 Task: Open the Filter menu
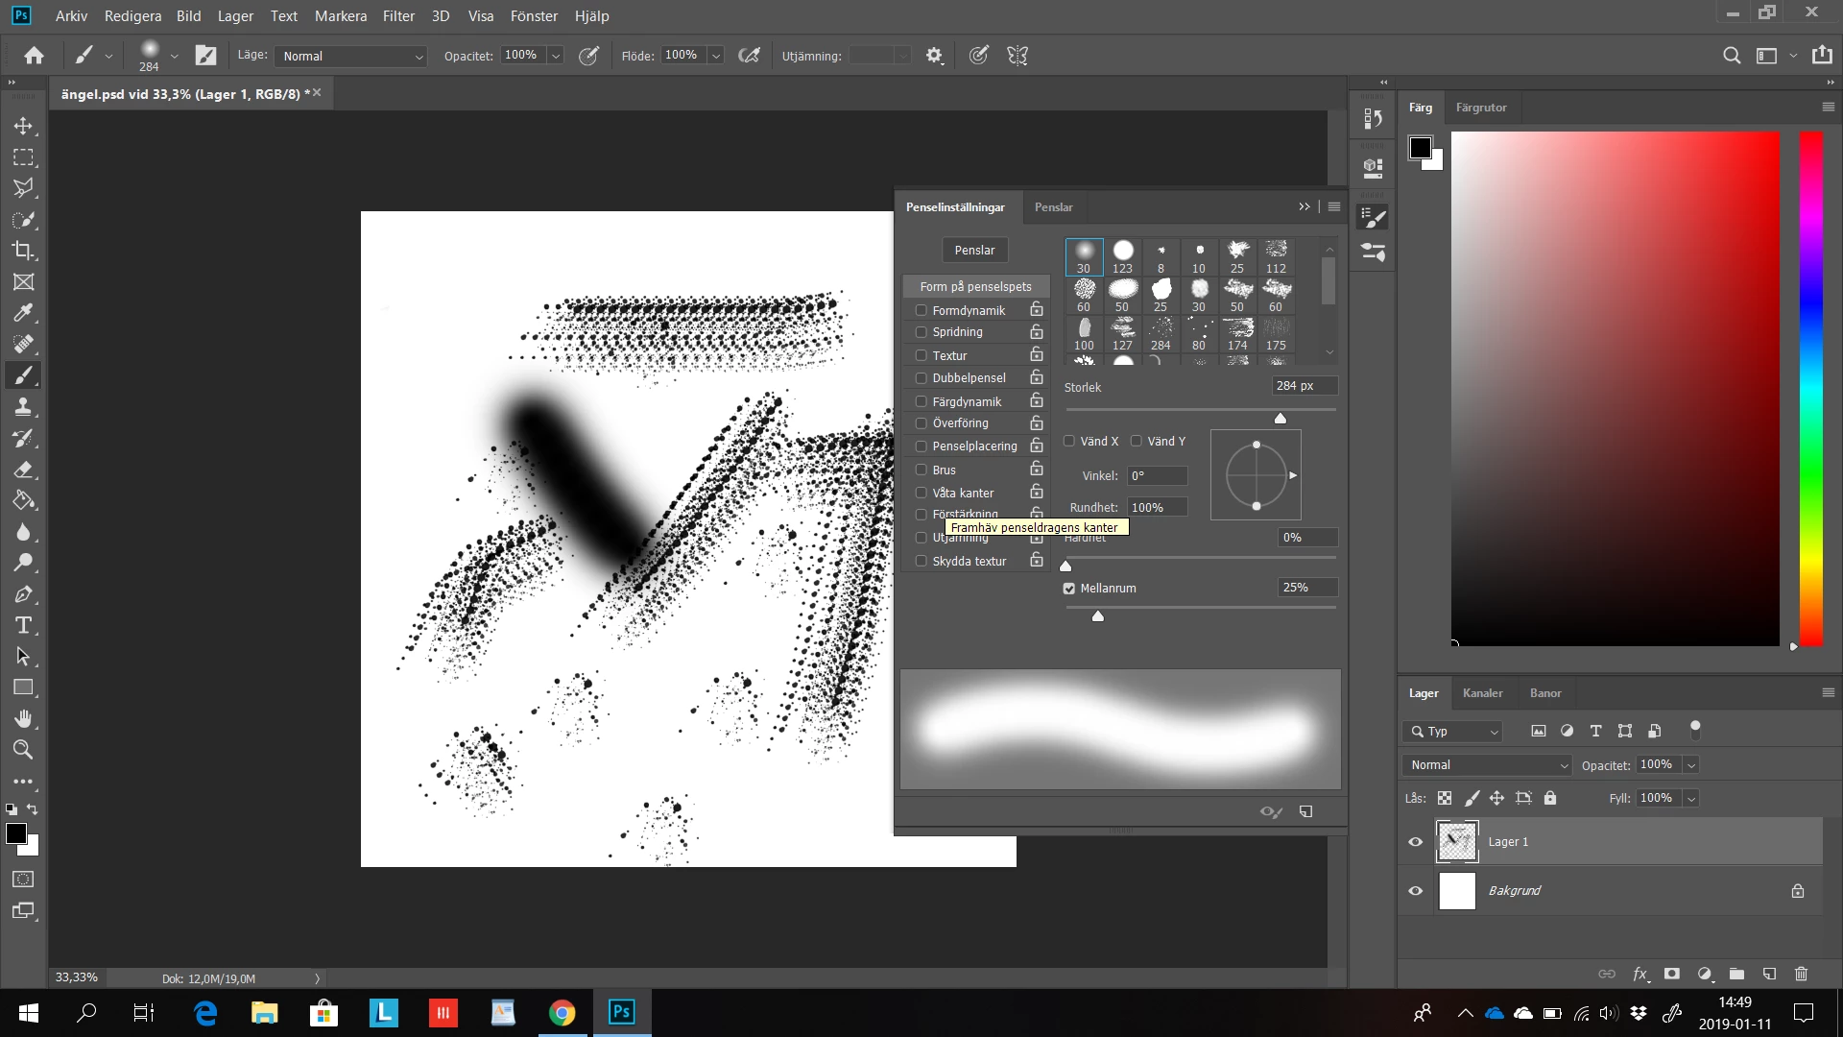coord(398,15)
